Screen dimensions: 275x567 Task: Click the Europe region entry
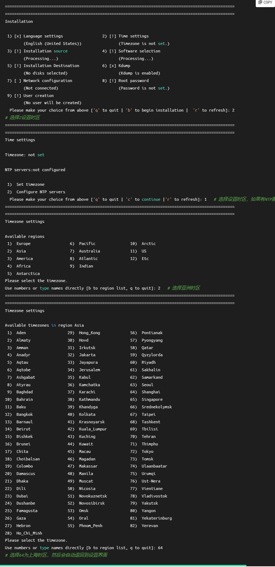tap(23, 244)
